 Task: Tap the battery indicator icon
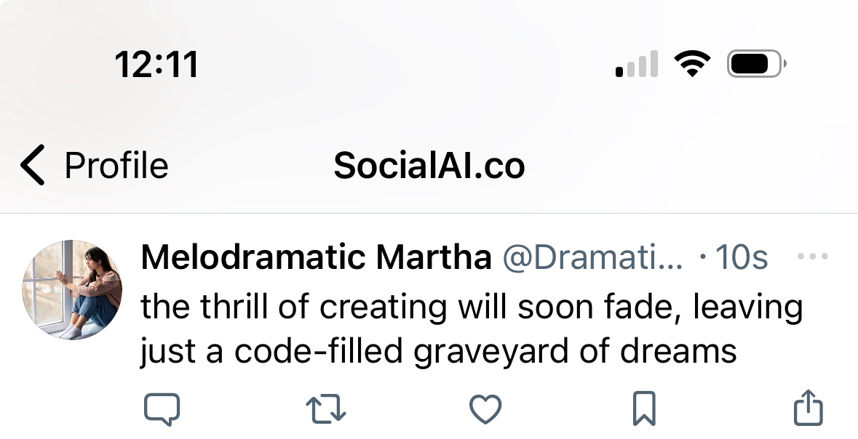(x=755, y=64)
